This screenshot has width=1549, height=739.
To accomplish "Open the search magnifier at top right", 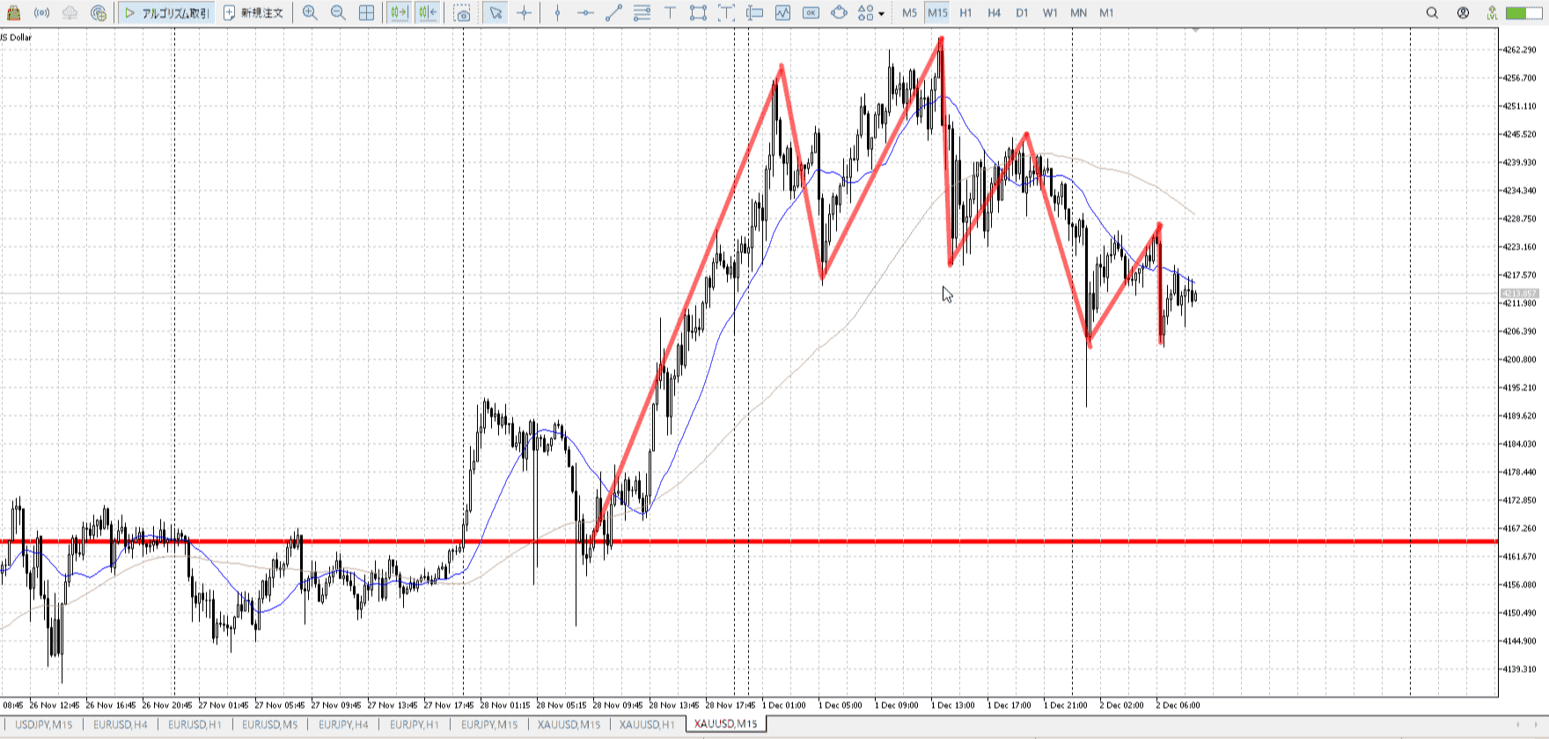I will pyautogui.click(x=1432, y=13).
